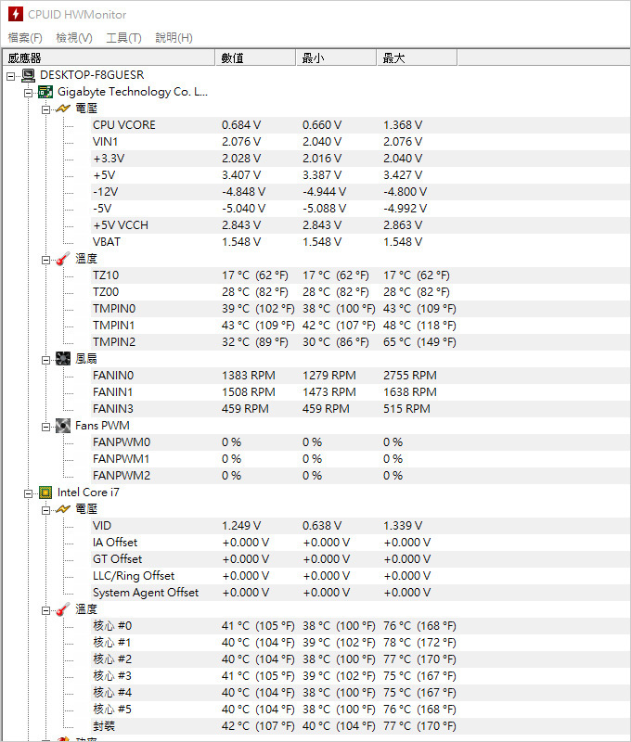Open the 檔案(F) menu
This screenshot has width=631, height=742.
click(x=25, y=38)
